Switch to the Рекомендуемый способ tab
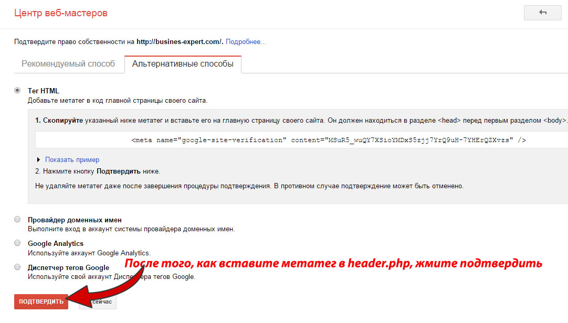568x323 pixels. click(68, 64)
